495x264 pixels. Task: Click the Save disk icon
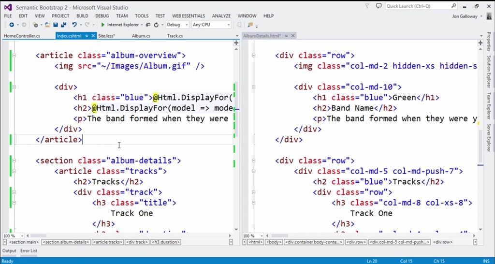point(56,25)
